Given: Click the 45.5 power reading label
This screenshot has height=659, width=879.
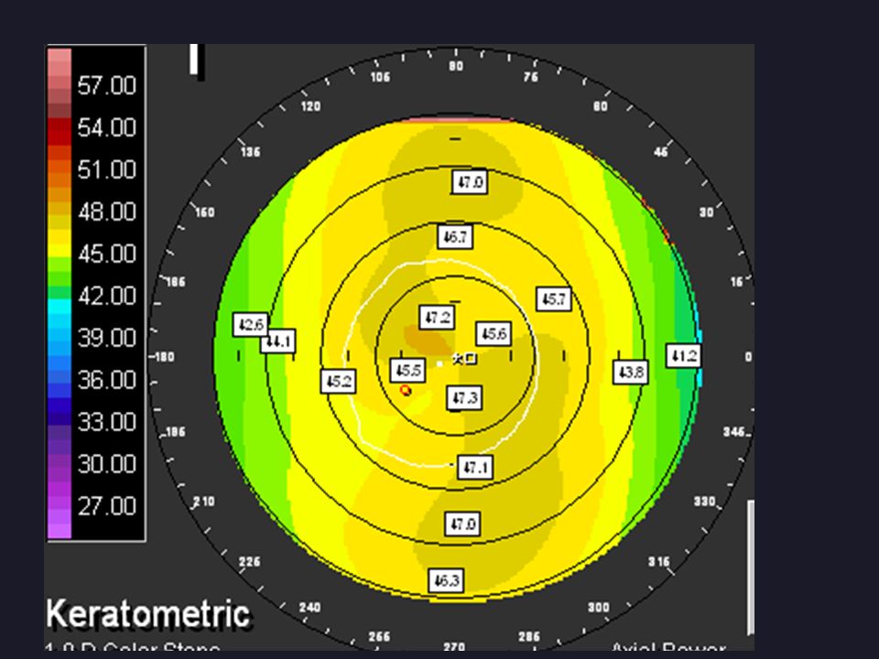Looking at the screenshot, I should click(407, 371).
